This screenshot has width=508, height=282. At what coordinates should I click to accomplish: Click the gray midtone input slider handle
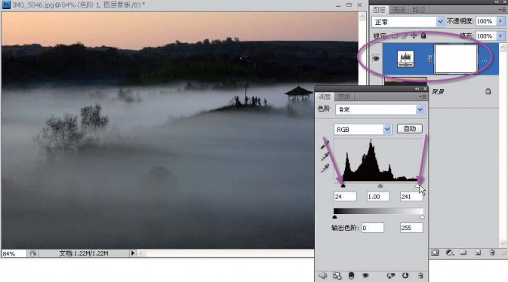(380, 185)
